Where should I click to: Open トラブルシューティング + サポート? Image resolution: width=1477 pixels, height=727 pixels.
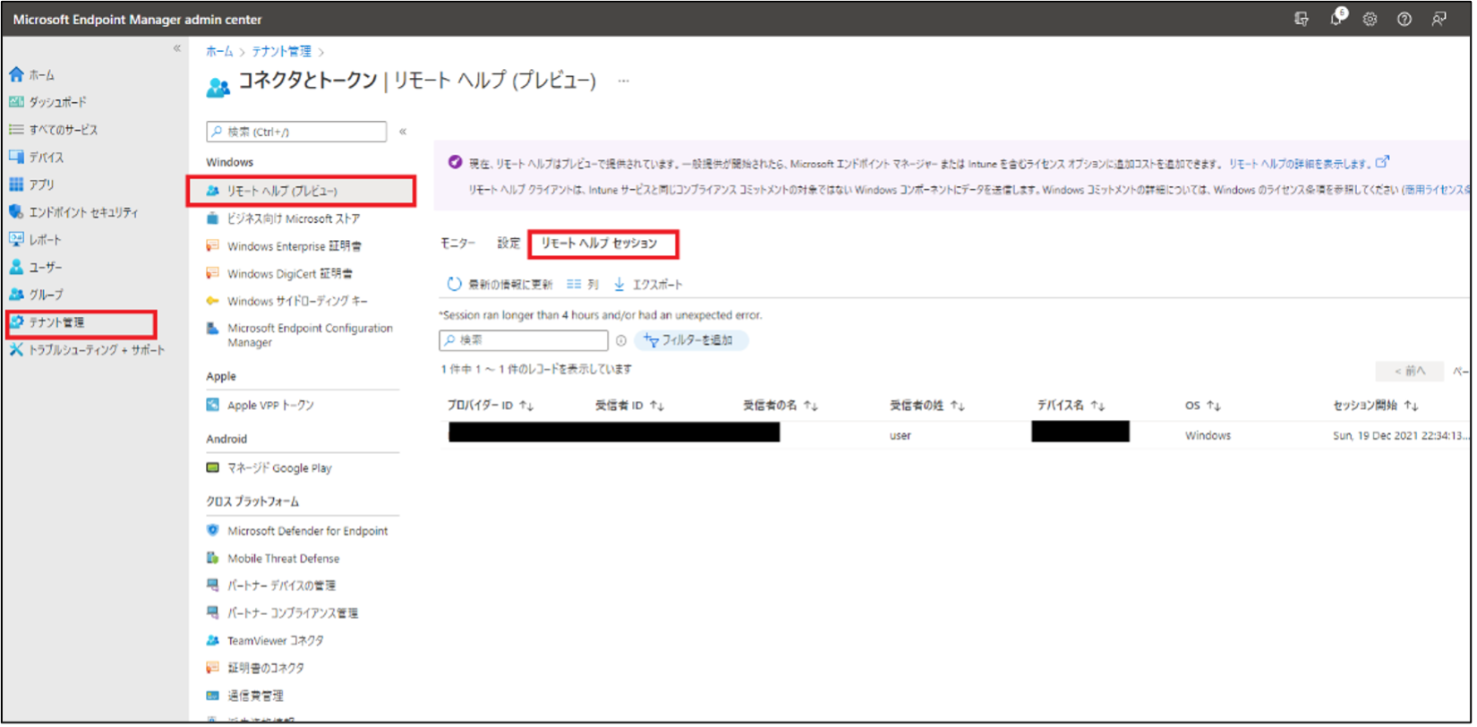coord(97,350)
